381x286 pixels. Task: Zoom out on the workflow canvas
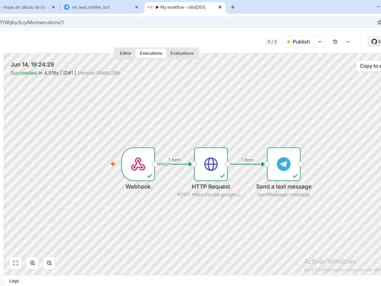click(x=49, y=263)
